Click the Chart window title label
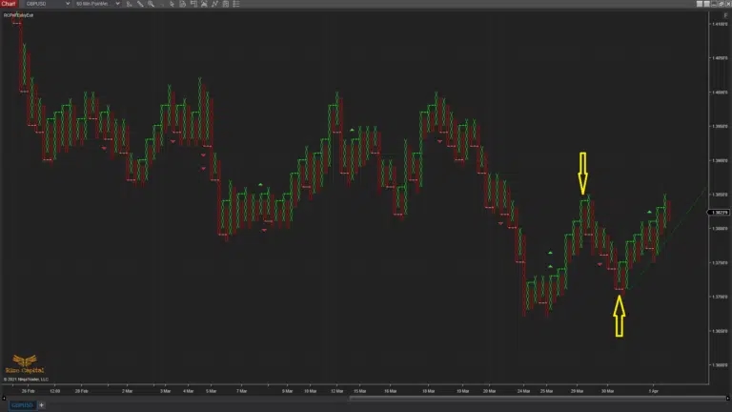This screenshot has height=412, width=732. [x=9, y=4]
